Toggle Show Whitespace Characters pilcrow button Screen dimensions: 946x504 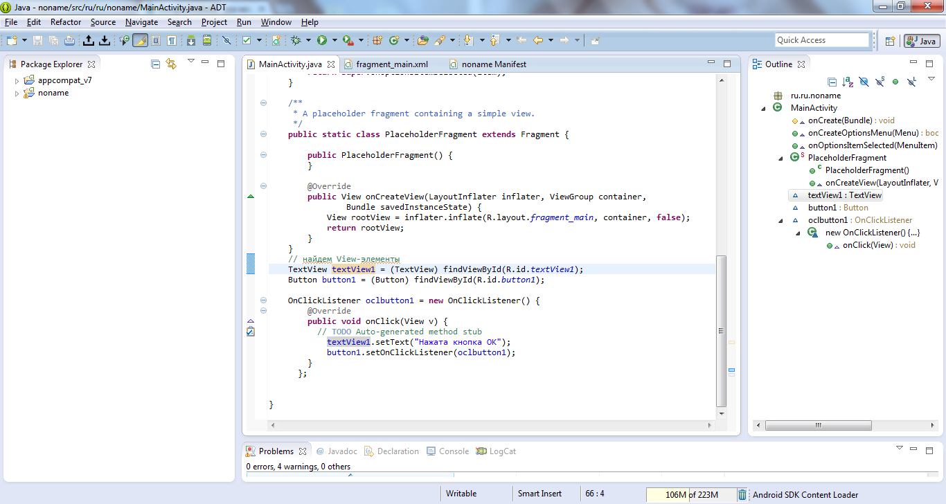point(171,40)
